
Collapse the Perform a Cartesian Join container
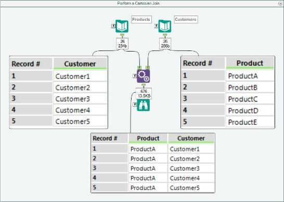(280, 4)
